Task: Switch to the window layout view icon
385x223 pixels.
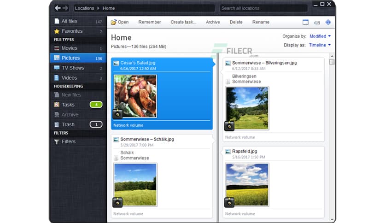Action: [305, 23]
